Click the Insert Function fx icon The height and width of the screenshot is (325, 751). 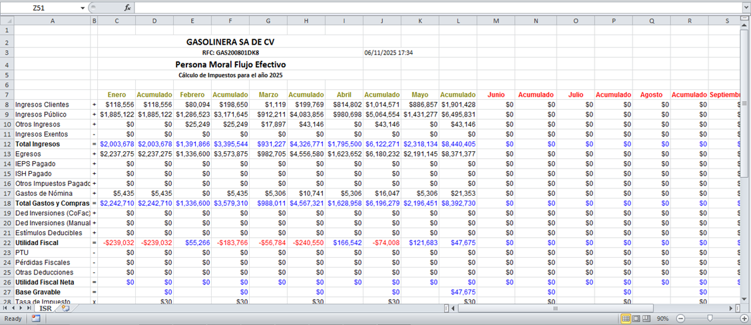(x=128, y=8)
